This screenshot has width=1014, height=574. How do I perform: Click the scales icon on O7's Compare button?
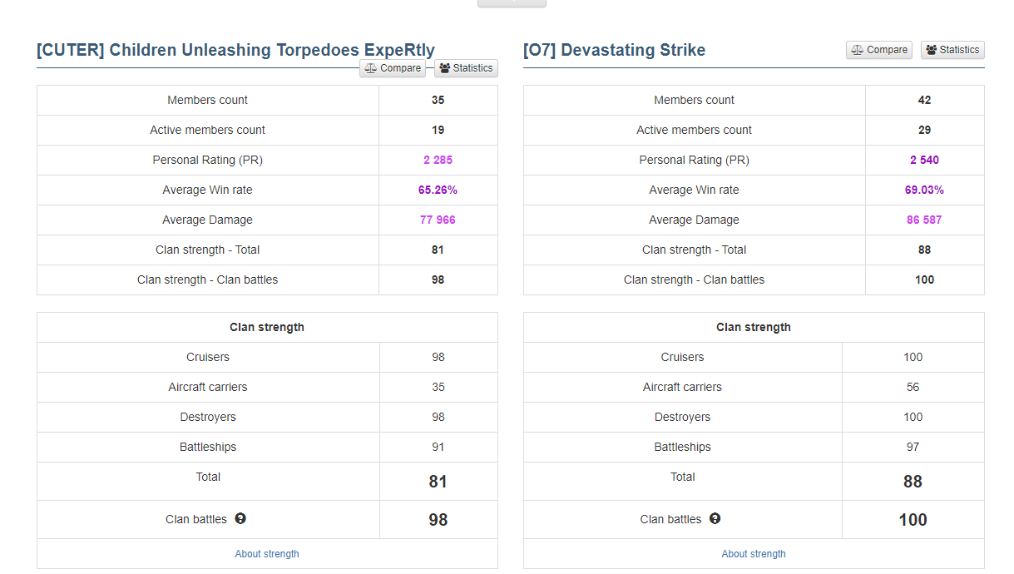pos(858,50)
